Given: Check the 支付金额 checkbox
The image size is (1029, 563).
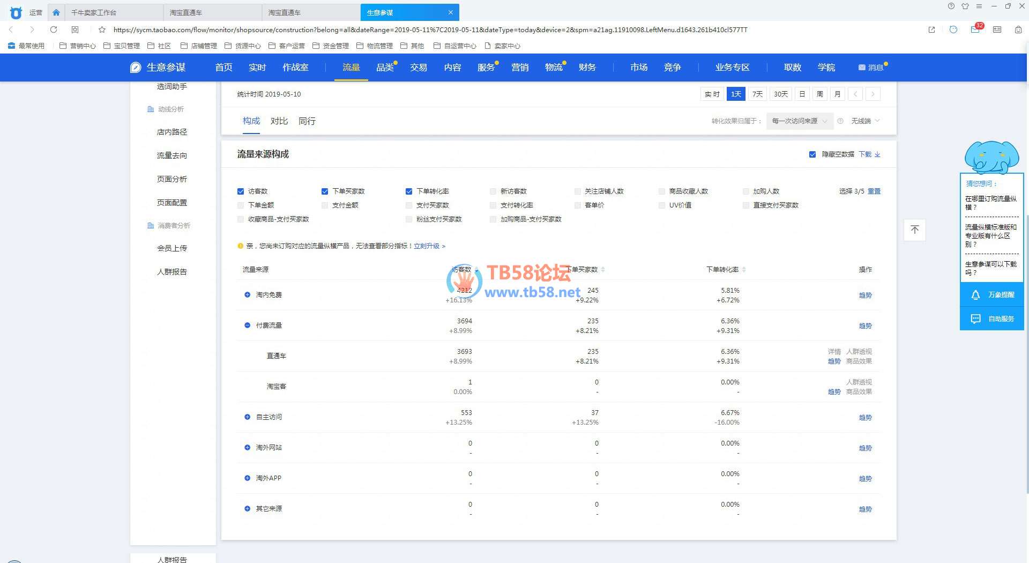Looking at the screenshot, I should click(325, 205).
